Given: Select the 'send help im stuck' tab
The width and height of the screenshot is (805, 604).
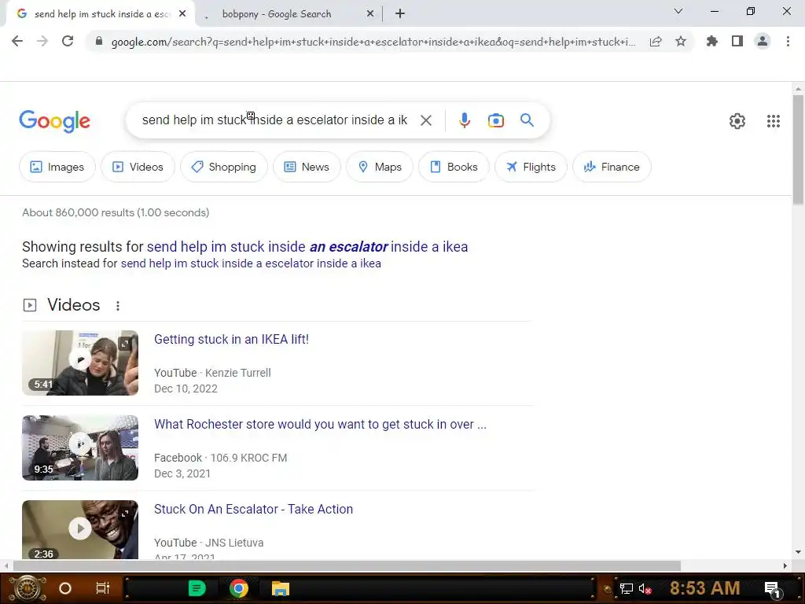Looking at the screenshot, I should coord(100,14).
